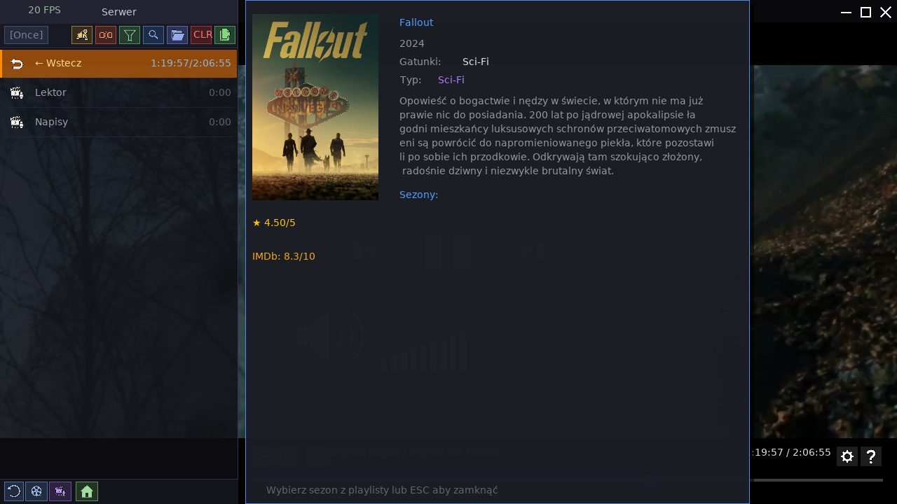Click the year 2024 text
This screenshot has width=897, height=504.
tap(412, 43)
